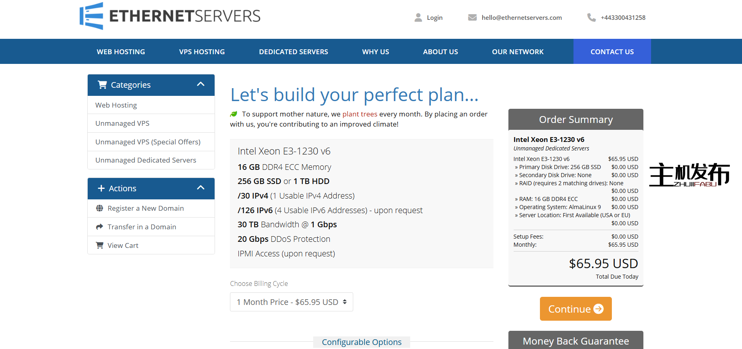Screen dimensions: 742x349
Task: Click the Transfer in a Domain arrow icon
Action: [x=99, y=227]
